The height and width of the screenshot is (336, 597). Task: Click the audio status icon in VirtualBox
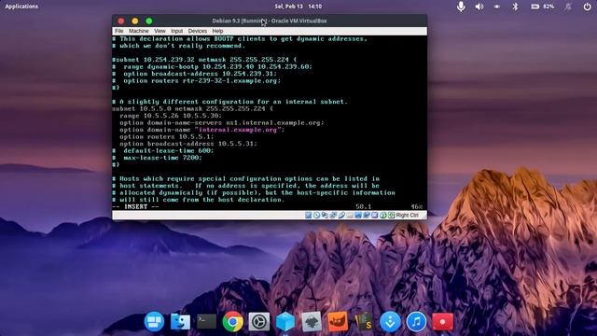tap(325, 216)
